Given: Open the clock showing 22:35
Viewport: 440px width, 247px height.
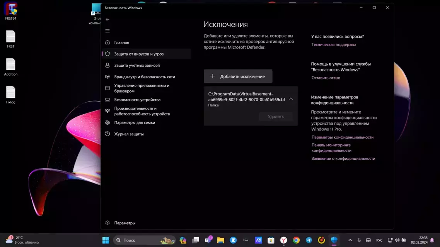Looking at the screenshot, I should click(x=419, y=240).
